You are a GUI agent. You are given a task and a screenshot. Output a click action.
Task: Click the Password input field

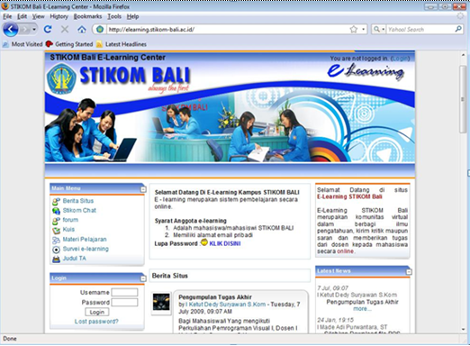(x=124, y=302)
